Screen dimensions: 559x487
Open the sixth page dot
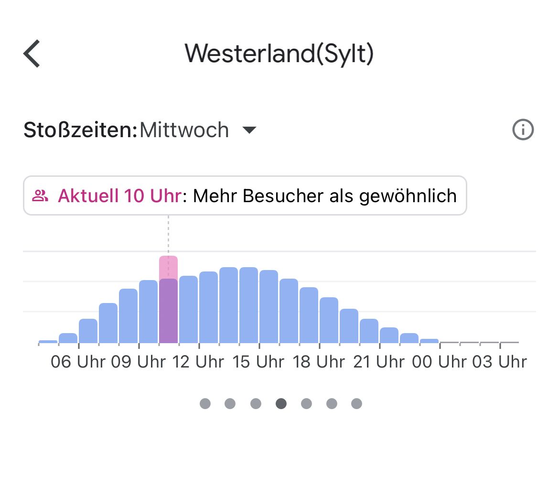coord(332,404)
